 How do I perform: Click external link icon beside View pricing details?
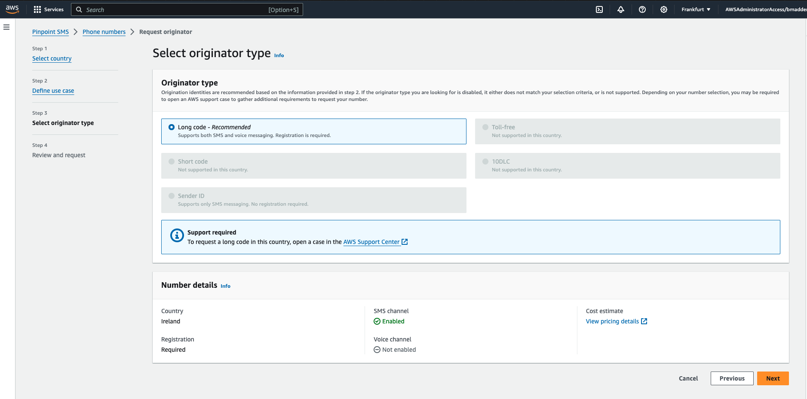coord(644,321)
